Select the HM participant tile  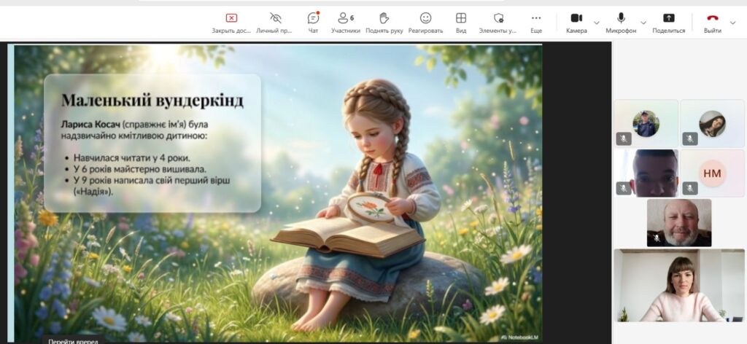pyautogui.click(x=712, y=173)
